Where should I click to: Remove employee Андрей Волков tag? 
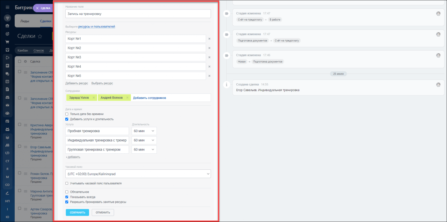pyautogui.click(x=127, y=98)
